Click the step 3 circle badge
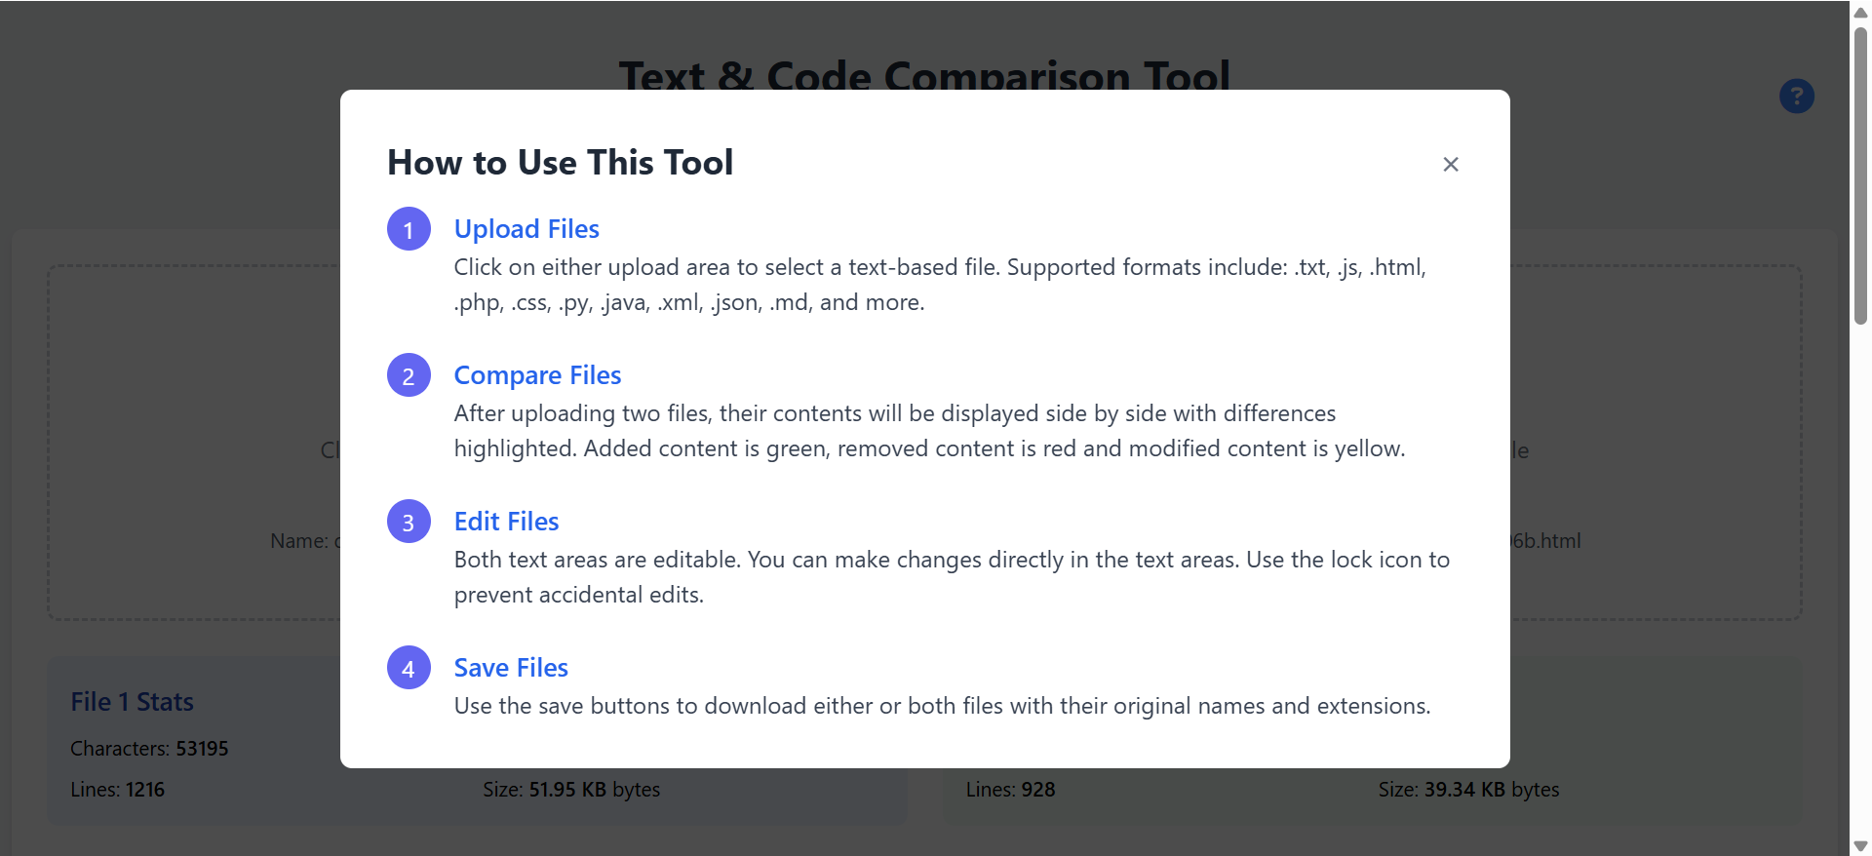The width and height of the screenshot is (1872, 856). tap(409, 521)
